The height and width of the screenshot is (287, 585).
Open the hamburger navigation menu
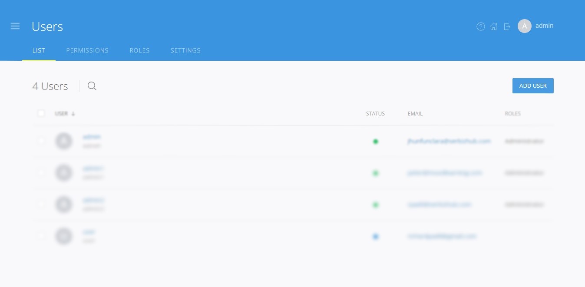pyautogui.click(x=15, y=26)
